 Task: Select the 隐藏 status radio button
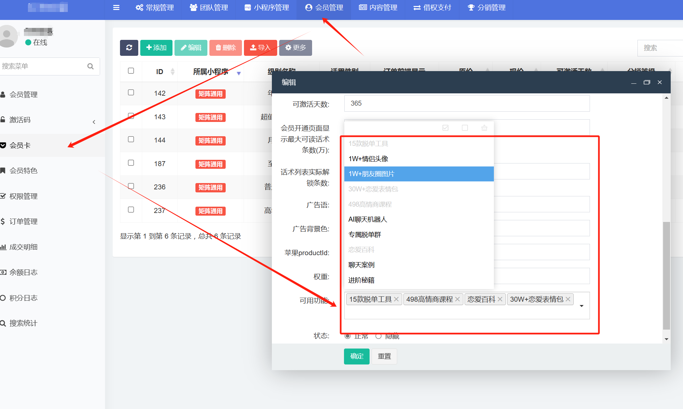[378, 336]
